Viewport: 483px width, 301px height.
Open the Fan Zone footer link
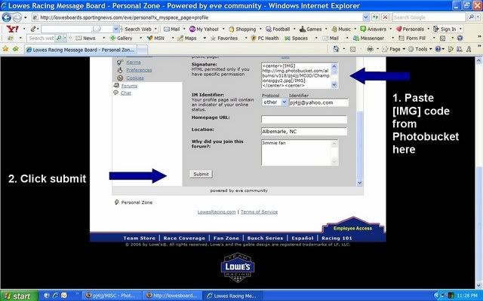pos(226,238)
